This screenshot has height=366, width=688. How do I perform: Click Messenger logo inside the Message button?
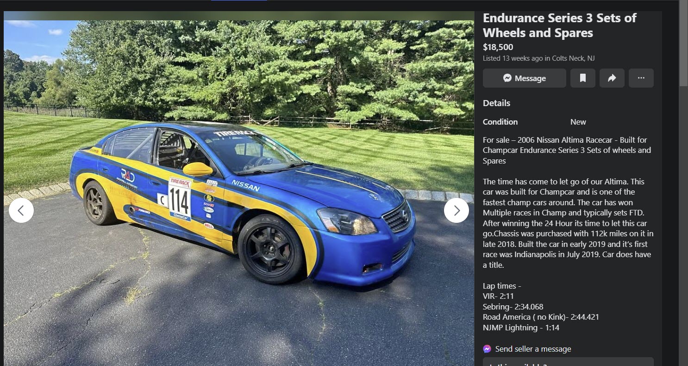pos(507,78)
